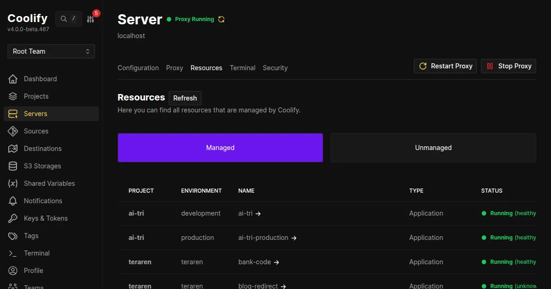Click the Destinations icon in sidebar
This screenshot has height=289, width=551.
click(13, 149)
